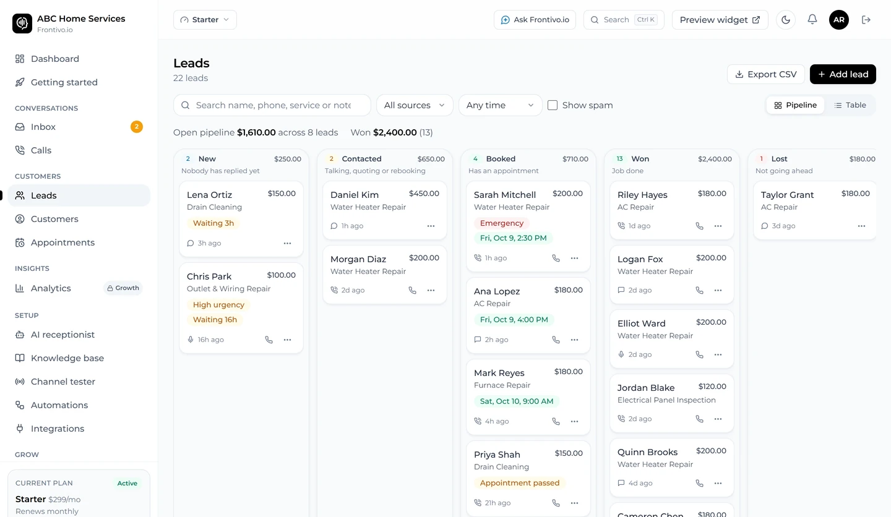Click the ABC Home Services logo
Viewport: 891px width, 517px height.
click(22, 23)
